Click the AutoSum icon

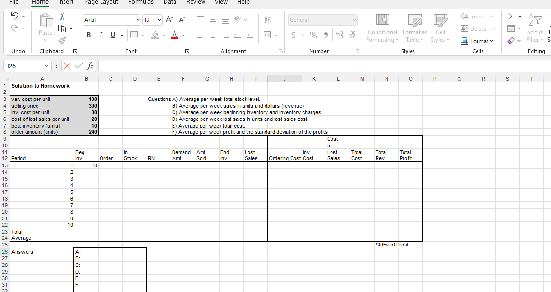[x=511, y=16]
